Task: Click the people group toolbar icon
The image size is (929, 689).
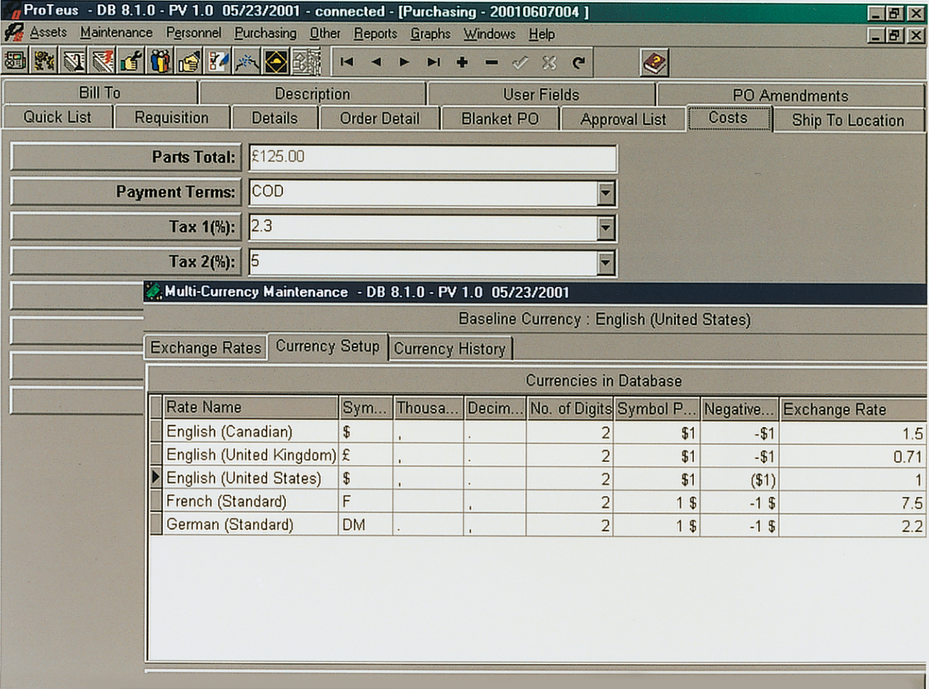Action: (x=160, y=63)
